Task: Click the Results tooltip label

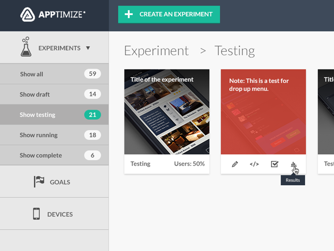Action: [x=293, y=180]
